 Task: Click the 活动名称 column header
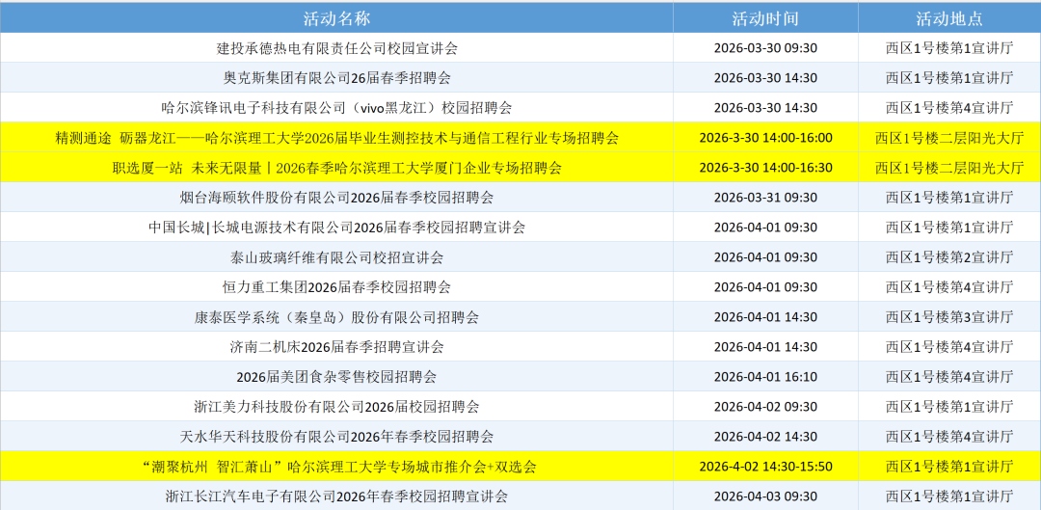336,18
